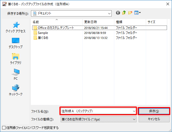The width and height of the screenshot is (172, 132).
Task: Click date 2018/06/21 15:44
Action: (96, 28)
